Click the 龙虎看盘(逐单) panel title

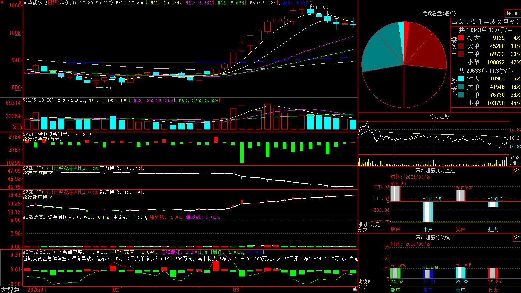(439, 13)
